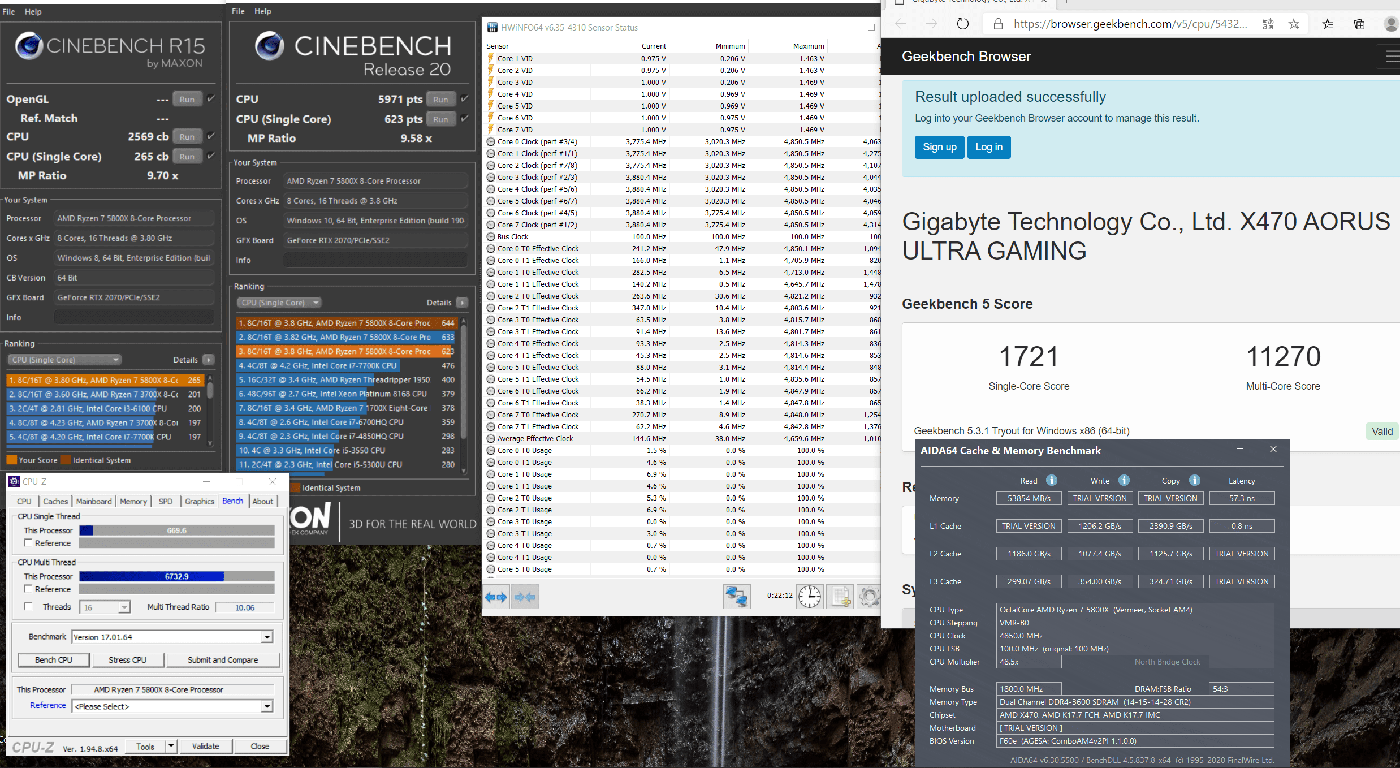Click AIDA64 Read column info icon

(1052, 480)
